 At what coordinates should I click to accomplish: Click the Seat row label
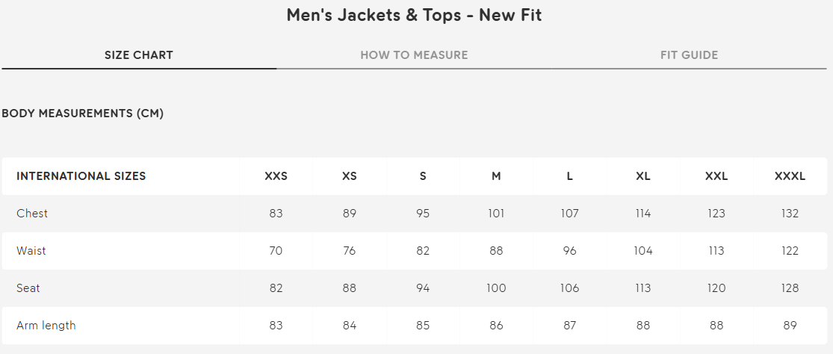[28, 288]
